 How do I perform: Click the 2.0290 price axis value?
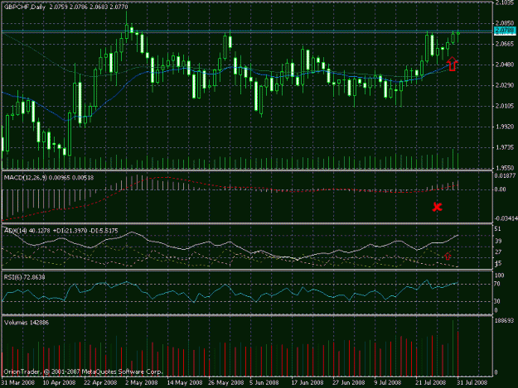pos(505,85)
